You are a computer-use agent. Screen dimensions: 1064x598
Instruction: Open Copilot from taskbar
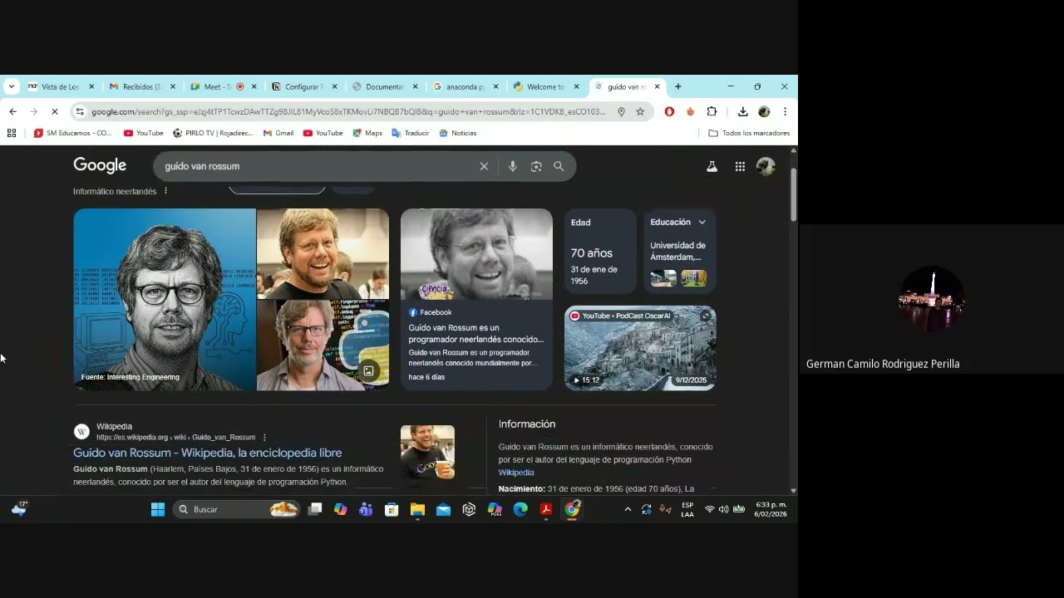pyautogui.click(x=340, y=509)
